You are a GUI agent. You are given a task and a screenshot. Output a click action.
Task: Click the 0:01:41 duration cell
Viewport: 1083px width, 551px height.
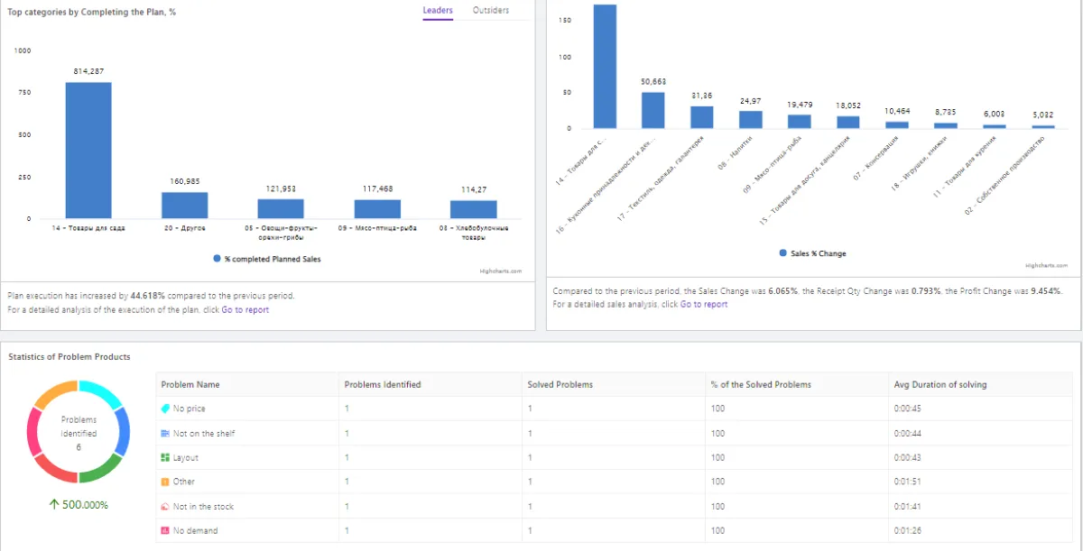point(907,506)
